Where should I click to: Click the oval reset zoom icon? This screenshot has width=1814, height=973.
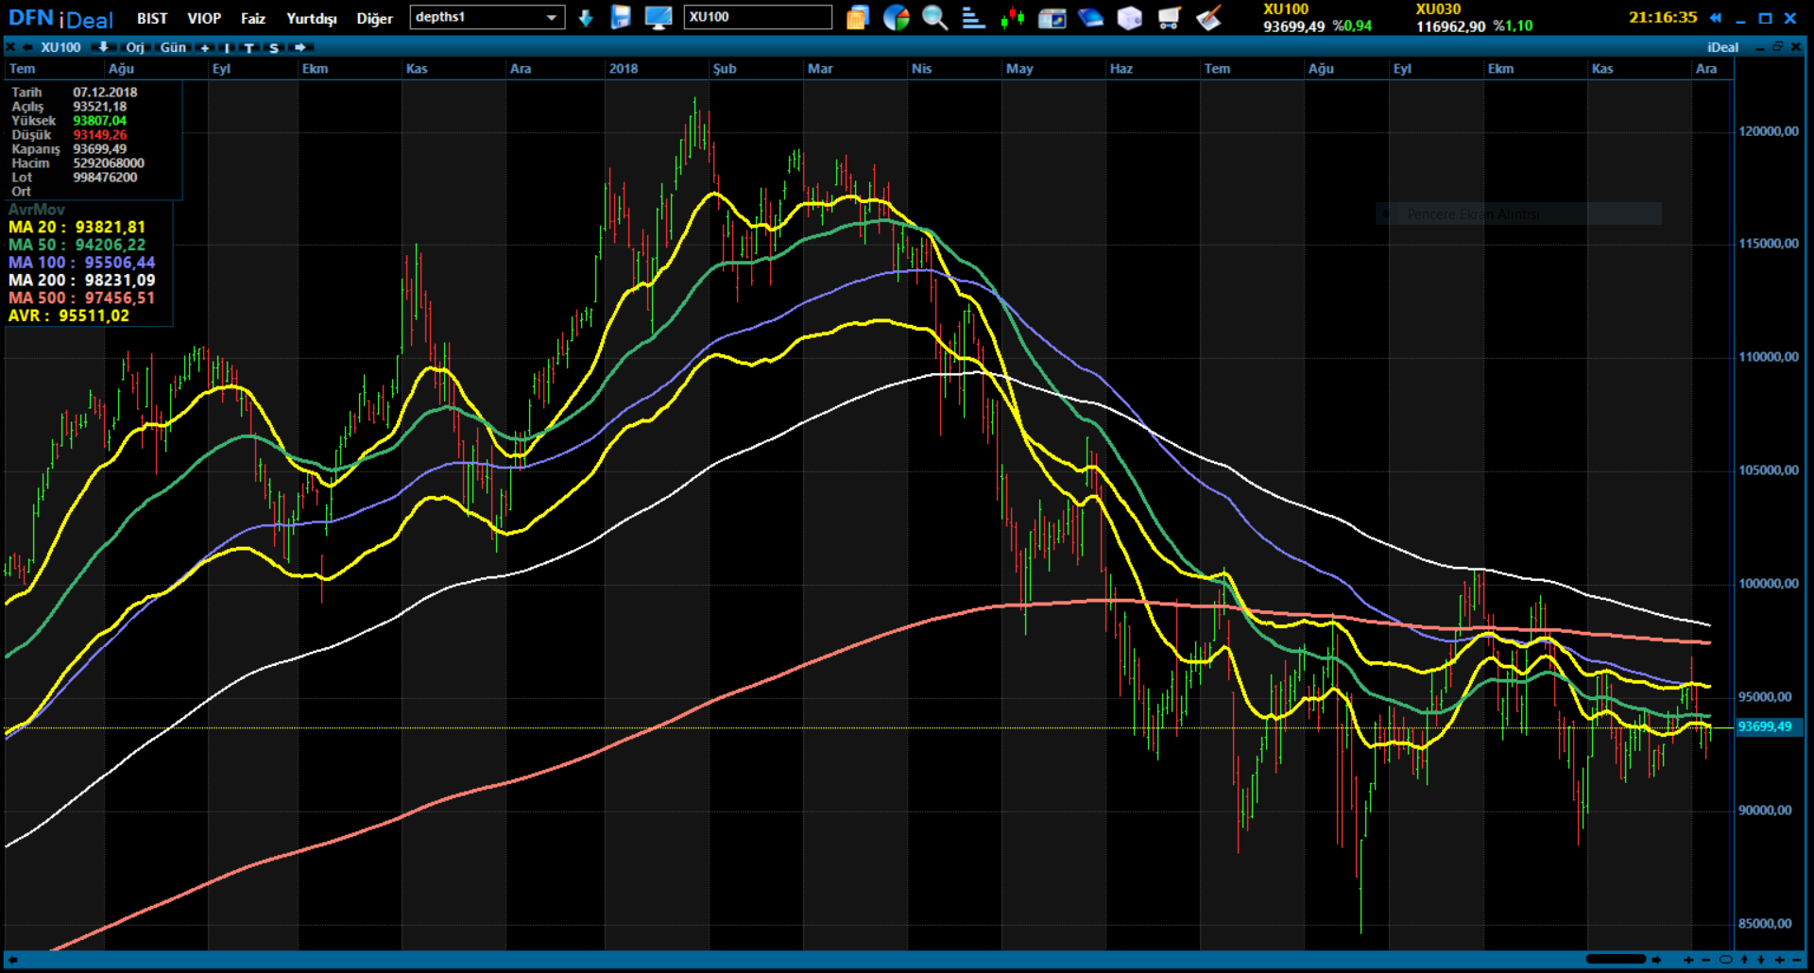click(x=1725, y=960)
